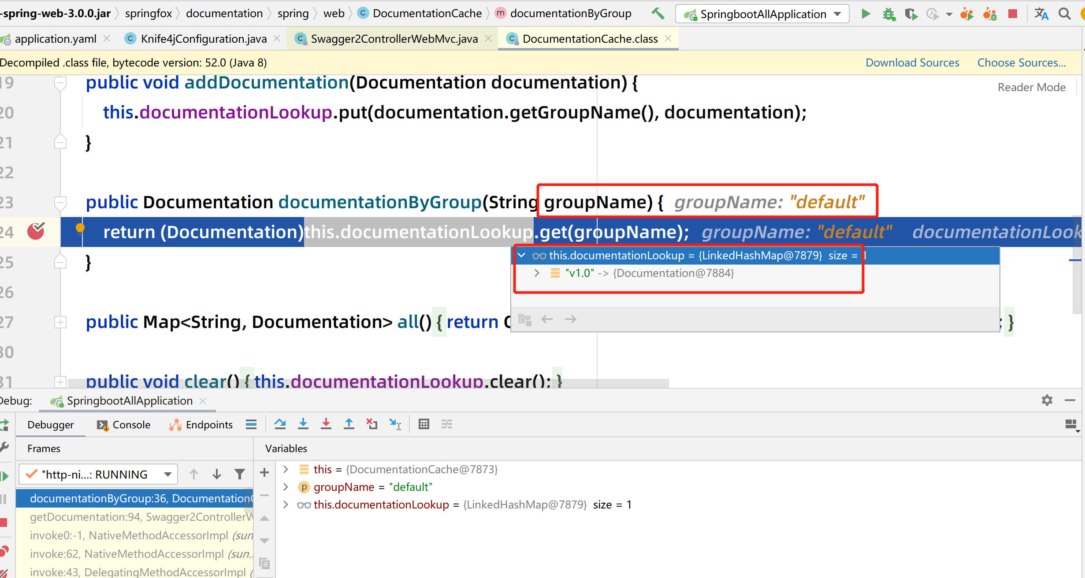Viewport: 1085px width, 578px height.
Task: Click the Step Into debugger icon
Action: pos(303,424)
